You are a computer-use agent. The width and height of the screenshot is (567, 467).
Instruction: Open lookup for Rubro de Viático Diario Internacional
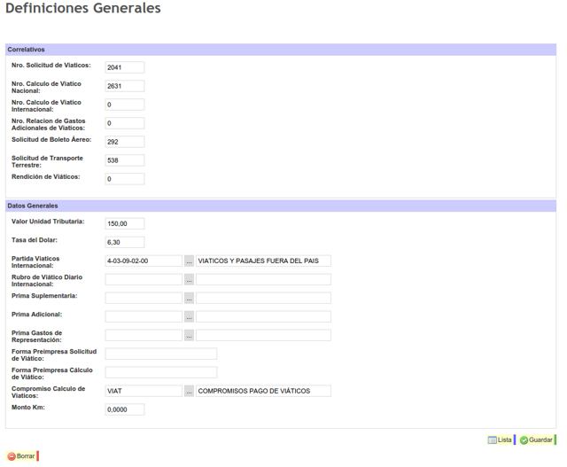click(x=189, y=280)
